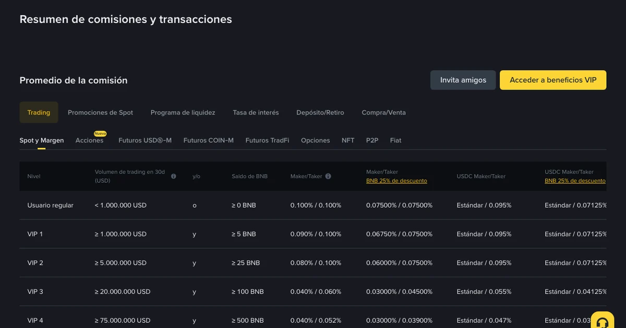Click the '≥ 100 BNB' balance cell
This screenshot has height=328, width=626.
coord(248,292)
